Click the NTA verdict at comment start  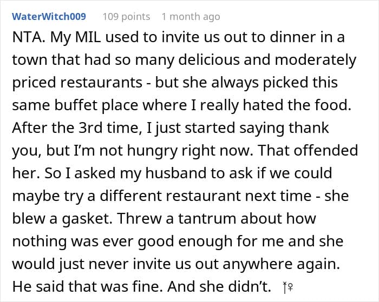[27, 38]
